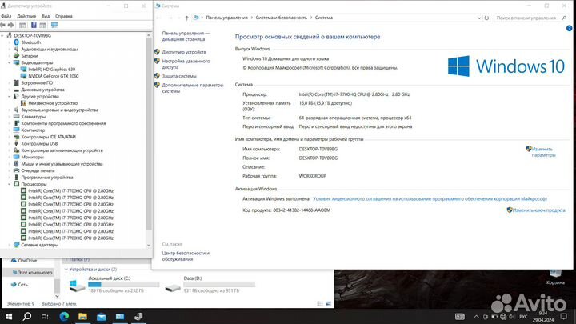The height and width of the screenshot is (324, 576).
Task: Open the Справка menu
Action: [x=64, y=16]
